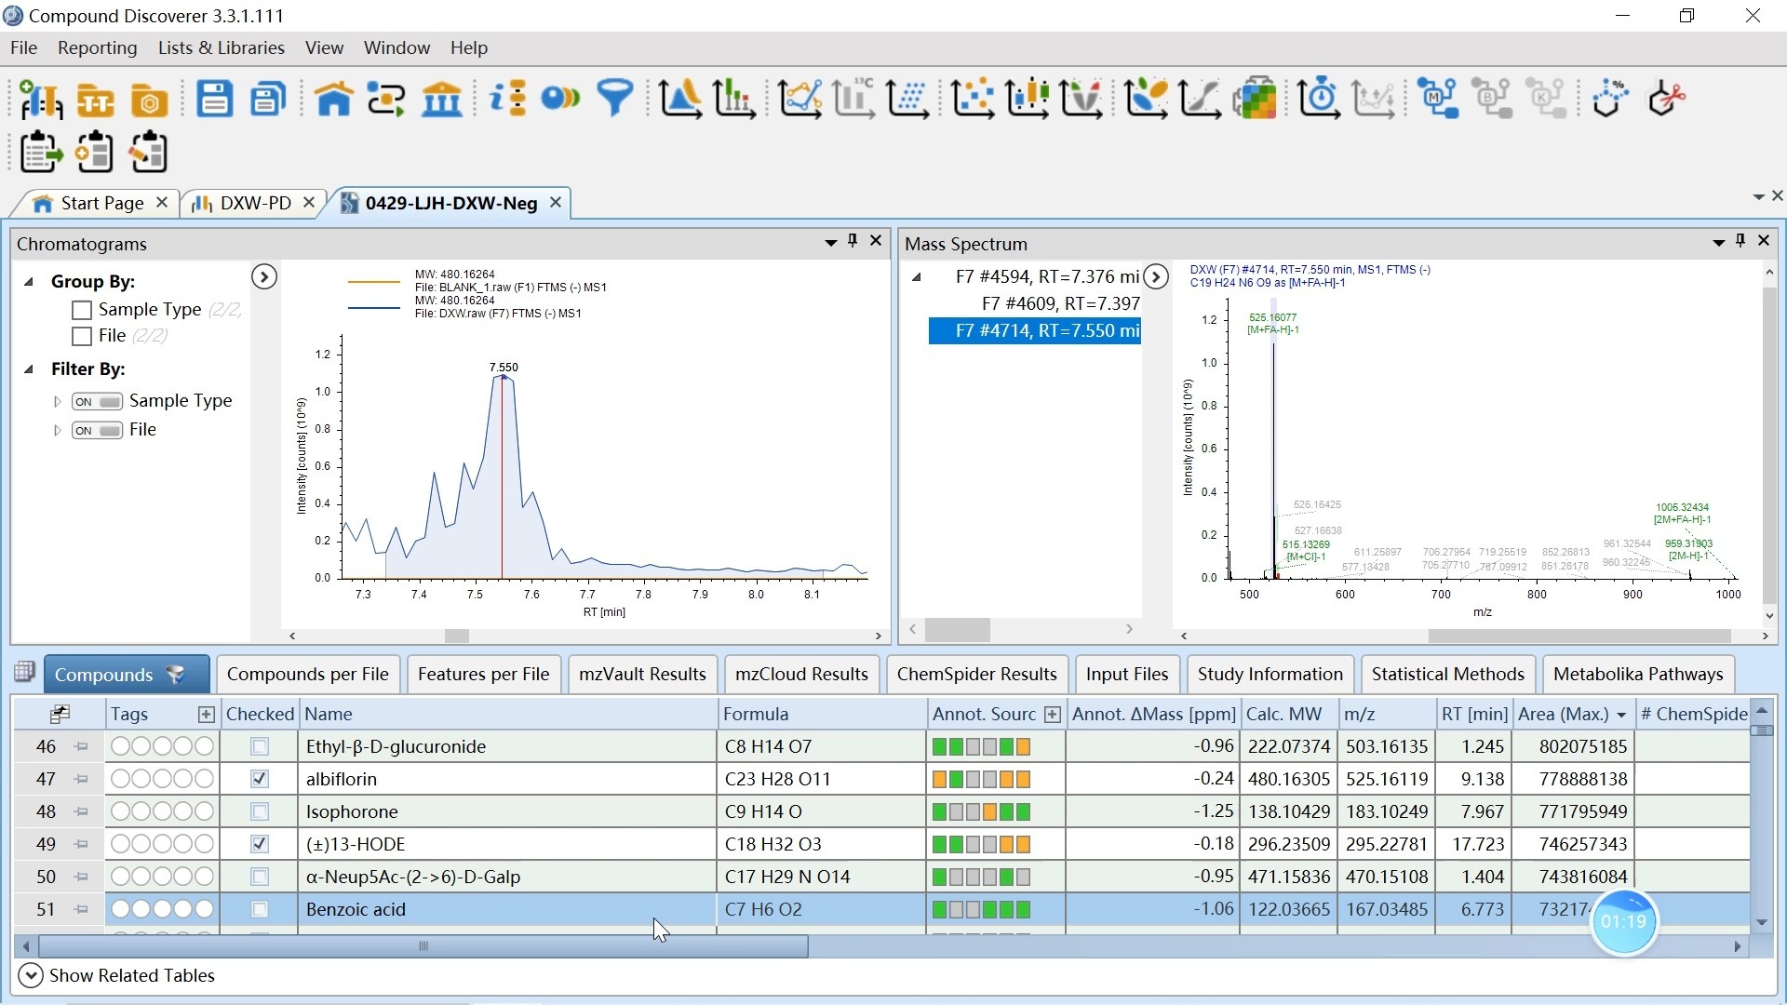
Task: Open the Chromatograms panel dropdown arrow
Action: (x=830, y=243)
